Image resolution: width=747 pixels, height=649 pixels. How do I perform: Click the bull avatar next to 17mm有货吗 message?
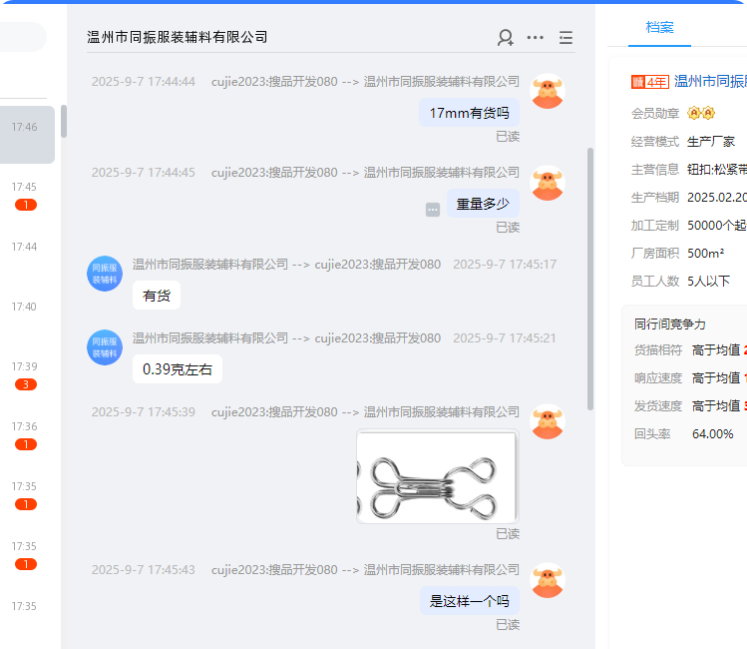pyautogui.click(x=547, y=91)
